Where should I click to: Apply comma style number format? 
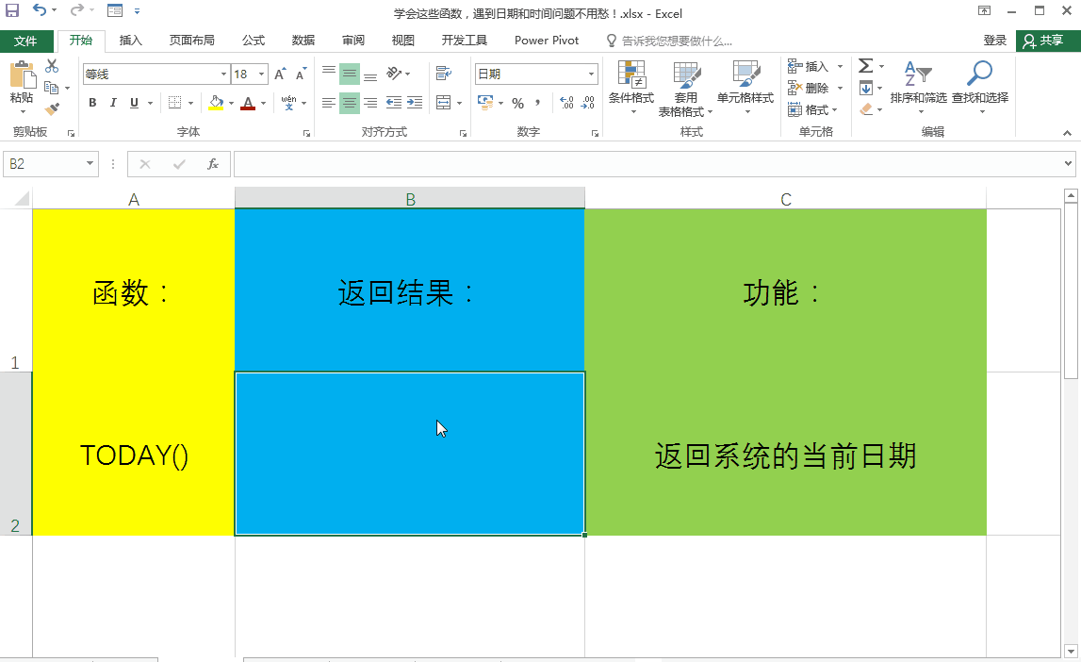point(538,103)
